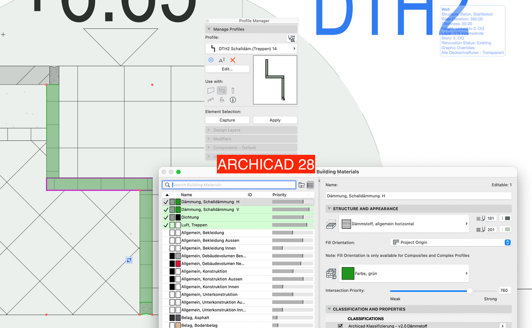Select Allgemein, Bekleidung Aussen material
The width and height of the screenshot is (532, 328).
click(x=238, y=241)
